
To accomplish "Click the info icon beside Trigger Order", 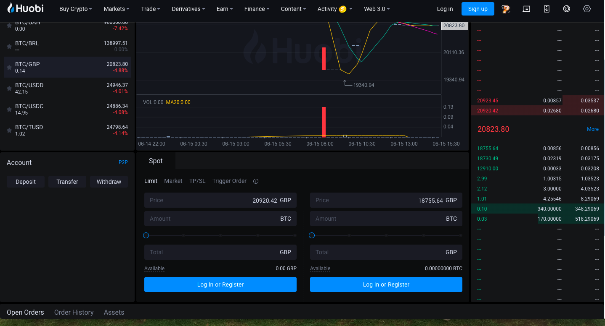I will pyautogui.click(x=256, y=181).
